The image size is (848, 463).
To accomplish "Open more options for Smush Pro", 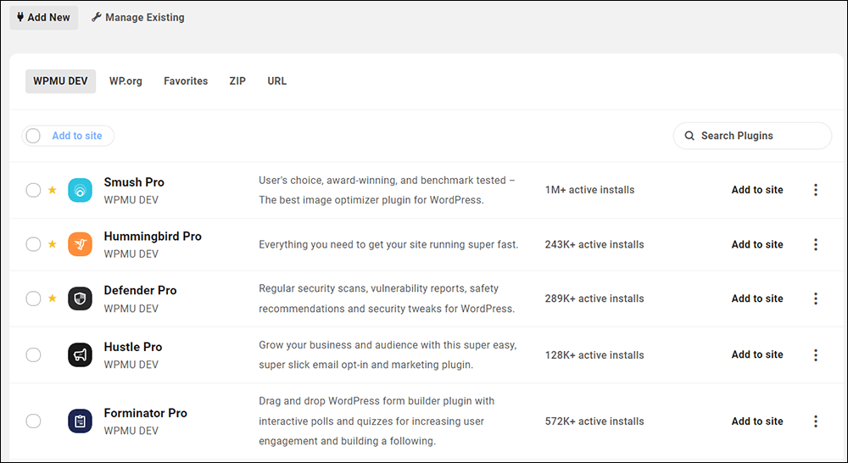I will point(816,190).
